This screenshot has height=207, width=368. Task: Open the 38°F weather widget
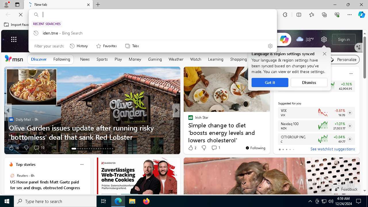coord(305,39)
